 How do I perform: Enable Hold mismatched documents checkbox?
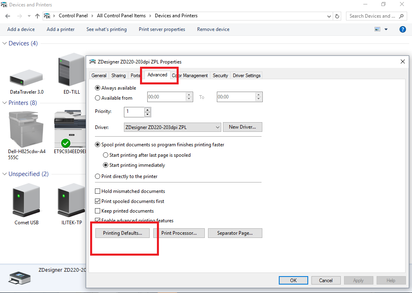click(x=97, y=191)
